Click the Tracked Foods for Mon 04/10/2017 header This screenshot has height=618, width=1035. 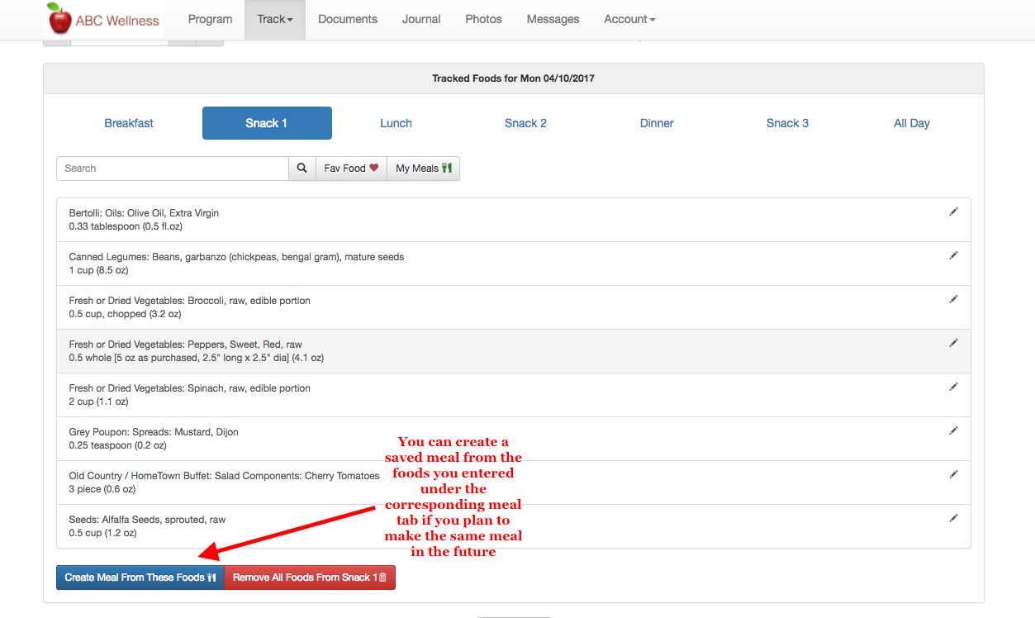click(513, 78)
